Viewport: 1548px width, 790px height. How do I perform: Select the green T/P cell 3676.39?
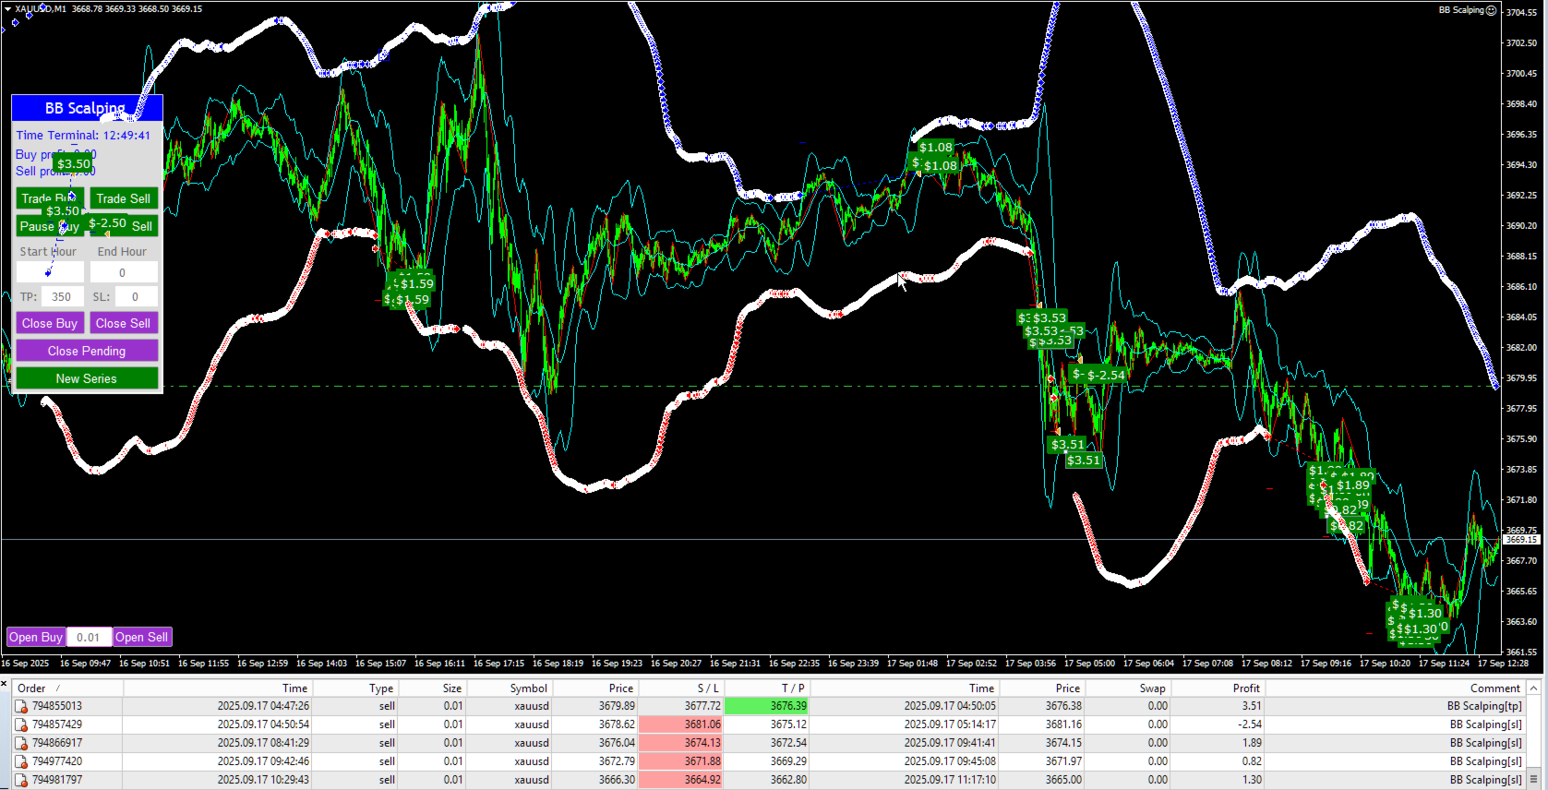[766, 706]
